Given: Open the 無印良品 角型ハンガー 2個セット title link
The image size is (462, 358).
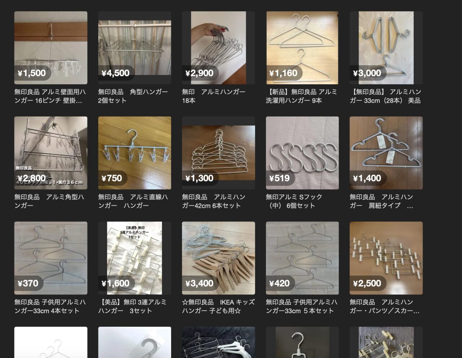Looking at the screenshot, I should (133, 96).
